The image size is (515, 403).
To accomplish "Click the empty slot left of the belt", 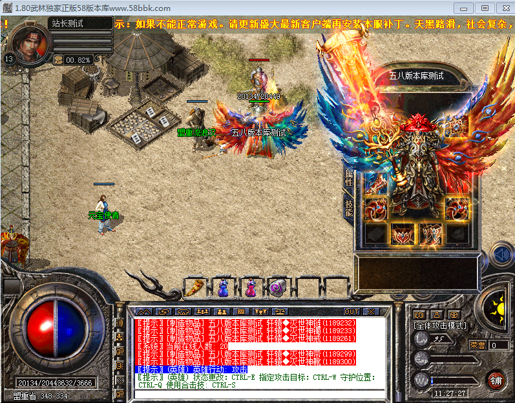I will tap(375, 234).
